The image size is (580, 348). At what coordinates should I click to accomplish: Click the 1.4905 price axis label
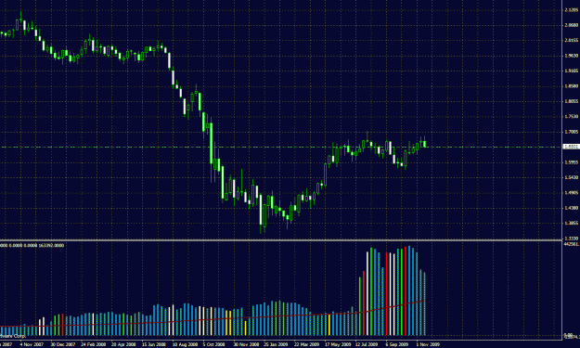pos(572,193)
